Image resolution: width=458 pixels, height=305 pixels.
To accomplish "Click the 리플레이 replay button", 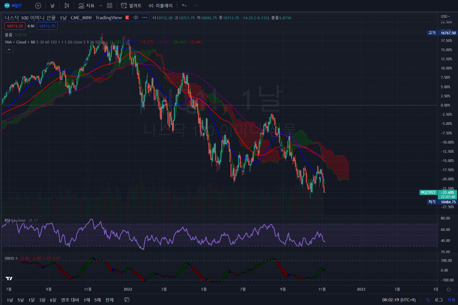I will pyautogui.click(x=160, y=6).
